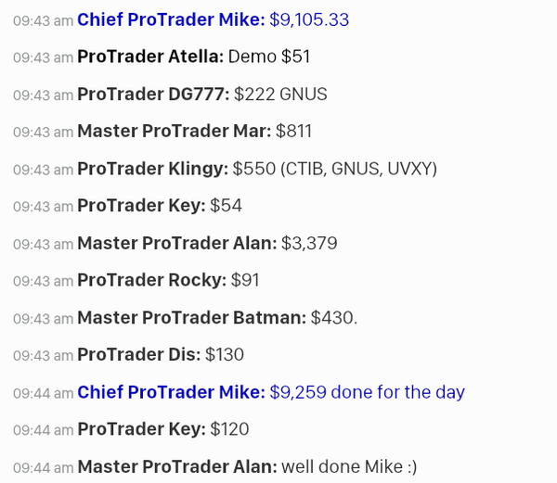Click the "$550 (CTIB, GNUS, UVXY)" message
Image resolution: width=557 pixels, height=483 pixels.
(334, 169)
